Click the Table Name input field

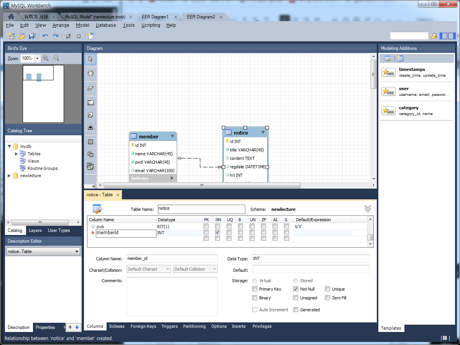point(202,209)
